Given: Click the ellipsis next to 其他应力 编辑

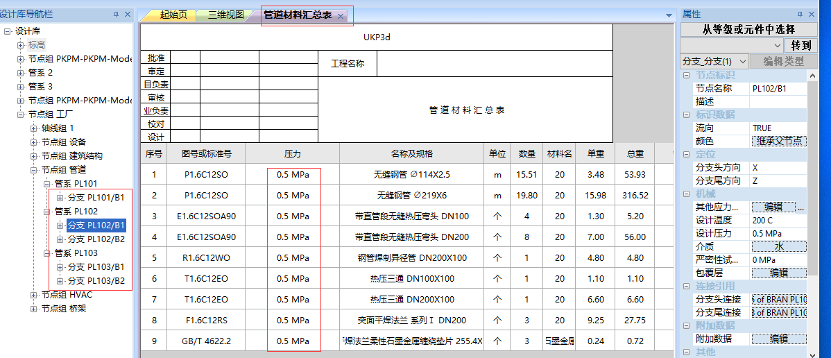Looking at the screenshot, I should point(801,207).
